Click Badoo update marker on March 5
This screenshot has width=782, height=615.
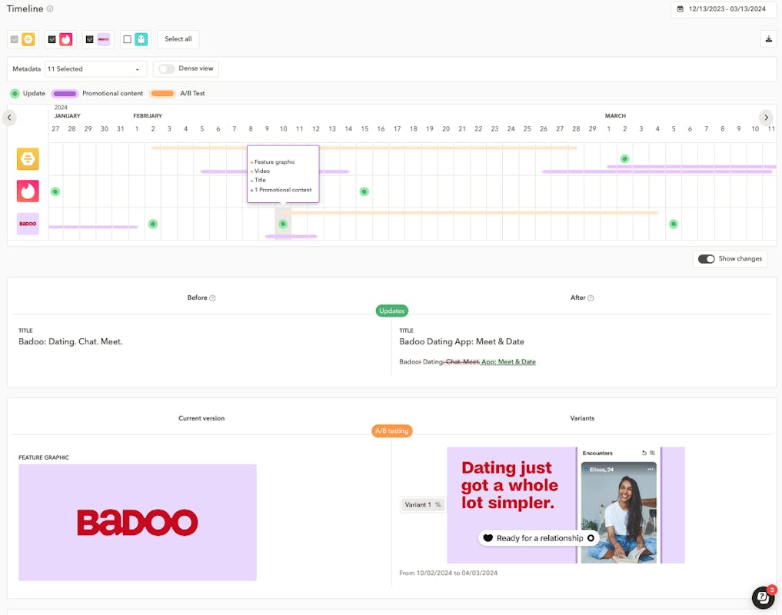(674, 224)
